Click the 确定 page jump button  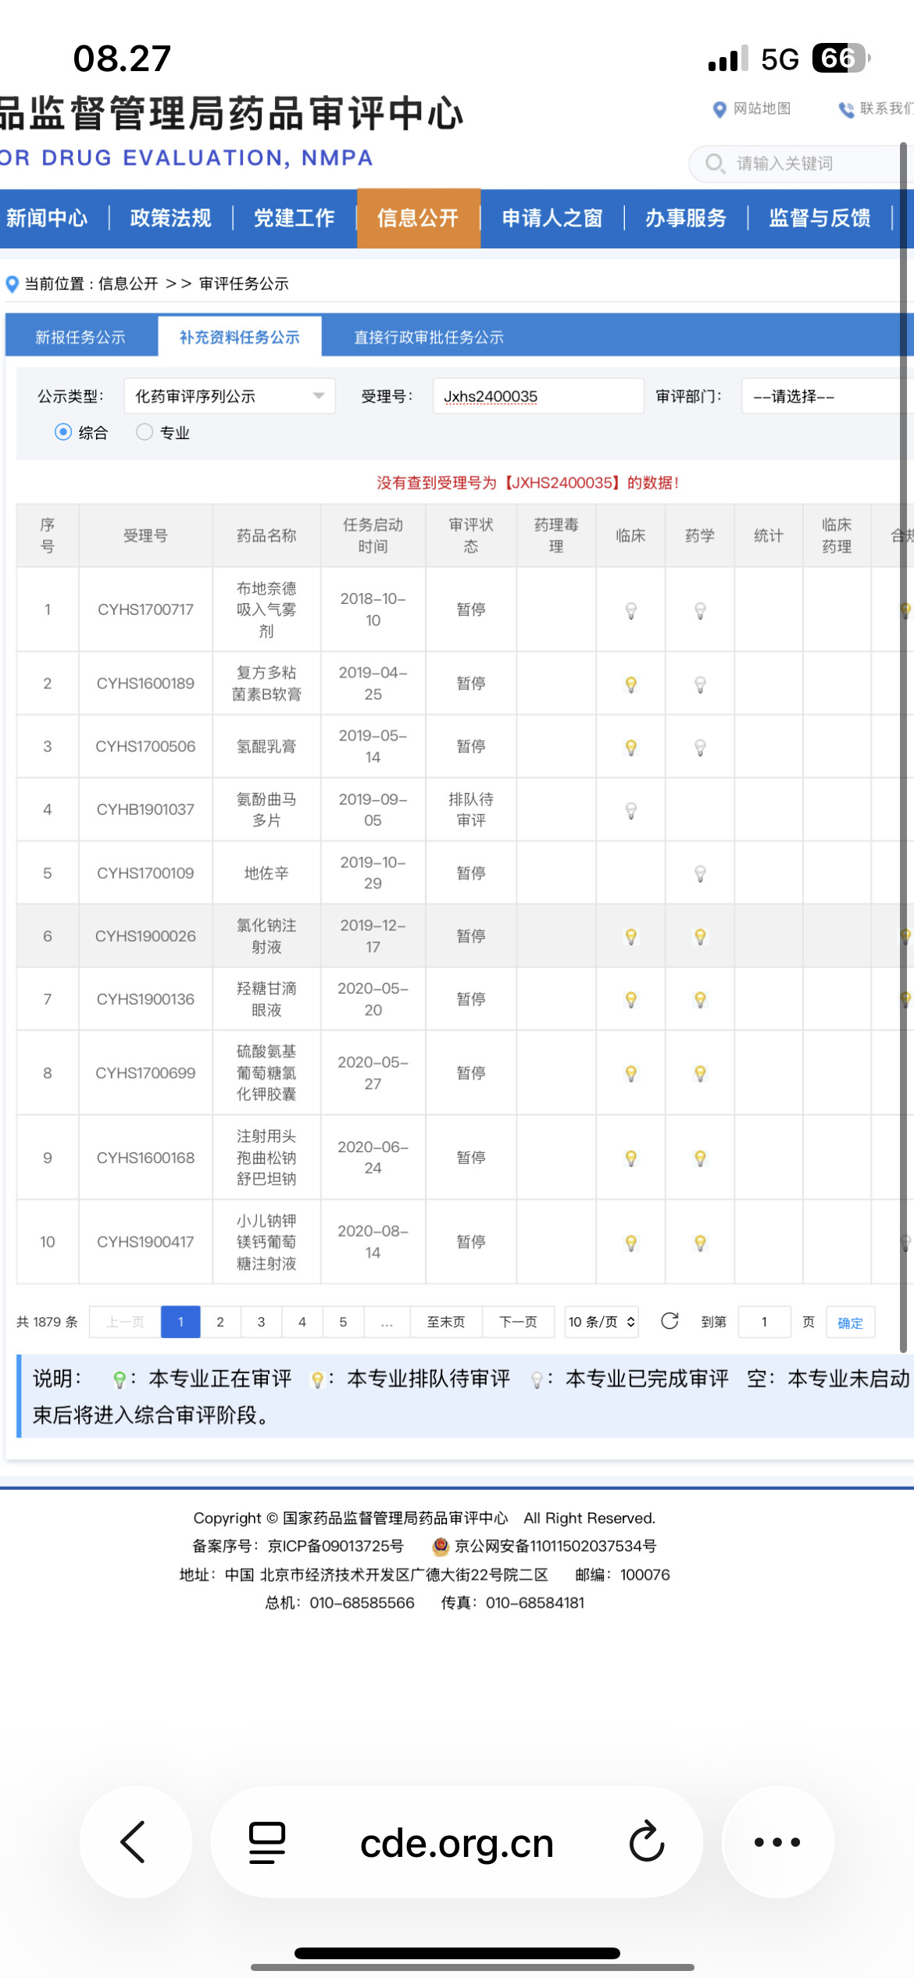coord(850,1323)
